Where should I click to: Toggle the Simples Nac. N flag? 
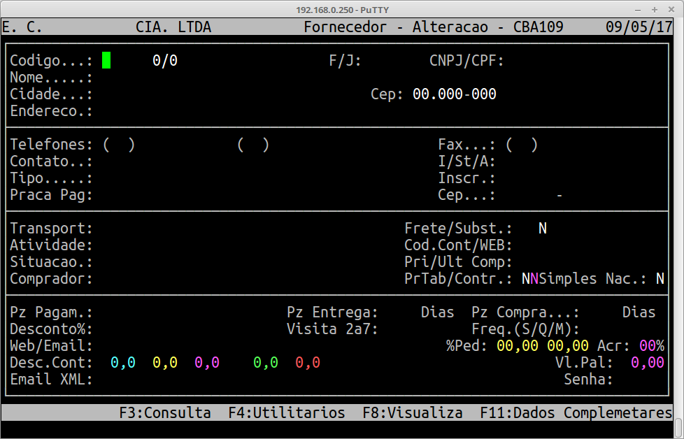point(660,279)
